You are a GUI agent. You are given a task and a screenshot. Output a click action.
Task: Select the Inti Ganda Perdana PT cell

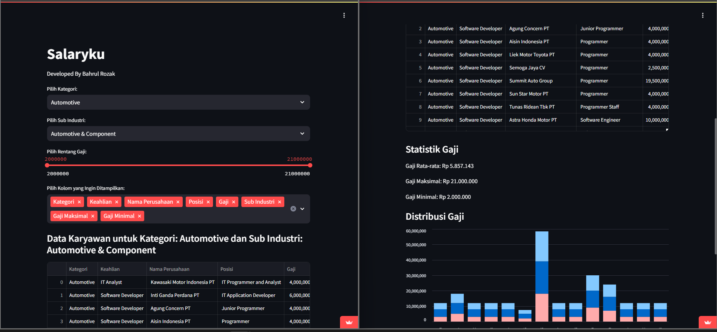pyautogui.click(x=182, y=295)
